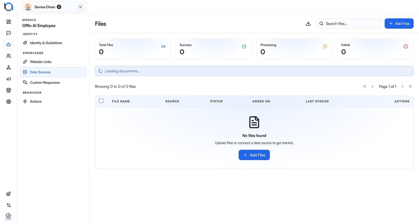
Task: Click the FILE NAME column header
Action: pos(121,101)
